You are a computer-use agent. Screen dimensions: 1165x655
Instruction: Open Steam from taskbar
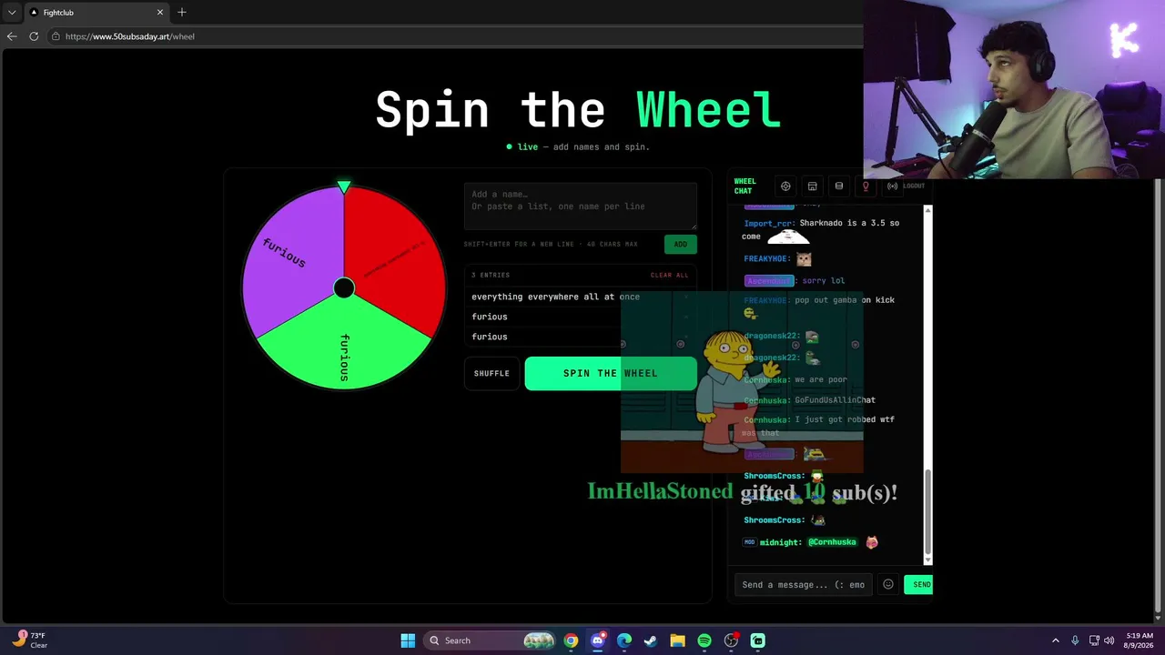651,640
